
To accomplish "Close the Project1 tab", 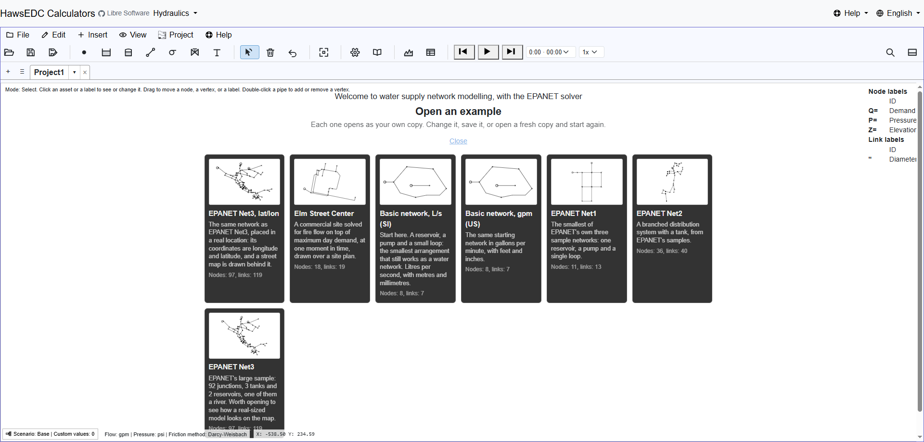I will pos(85,72).
